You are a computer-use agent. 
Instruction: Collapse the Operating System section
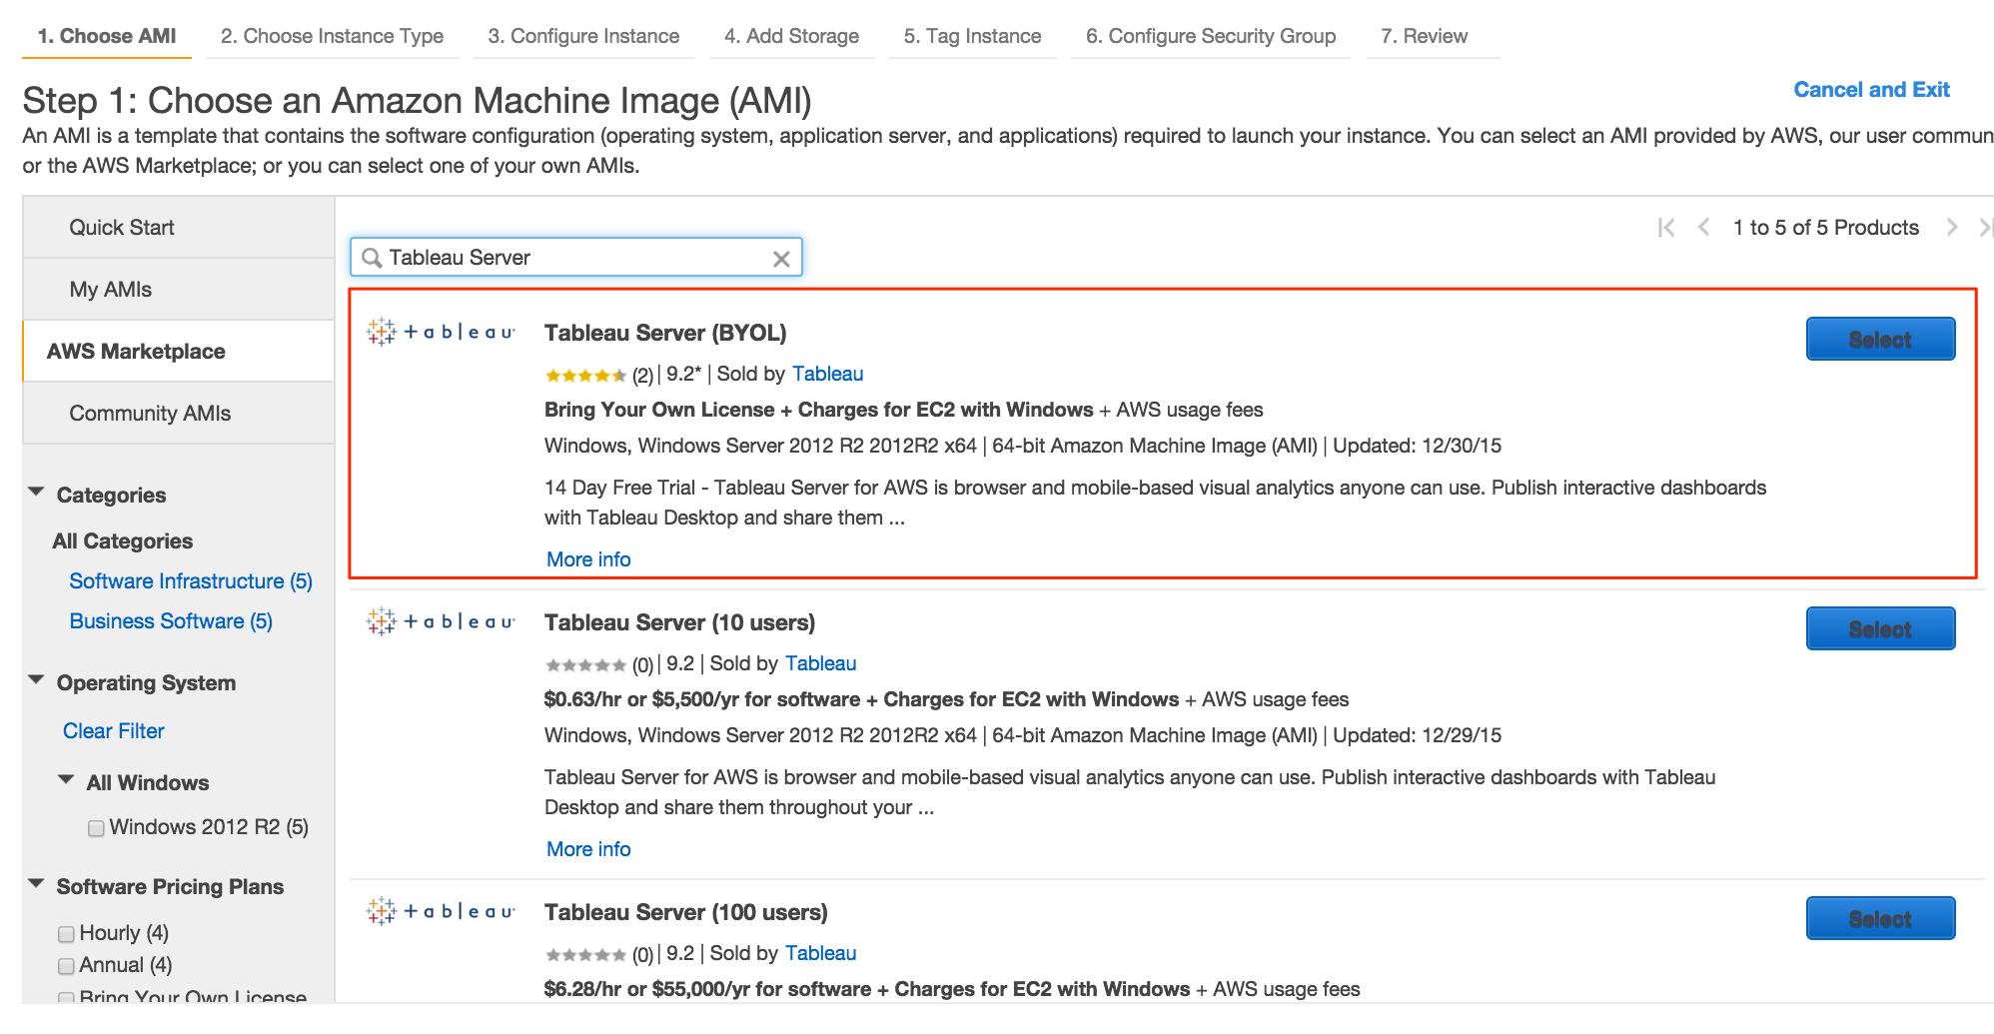37,680
